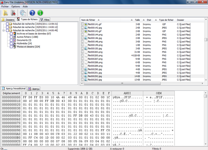This screenshot has height=150, width=208.
Task: Click the folder icon of the 14:00:12 search result
Action: tap(11, 27)
